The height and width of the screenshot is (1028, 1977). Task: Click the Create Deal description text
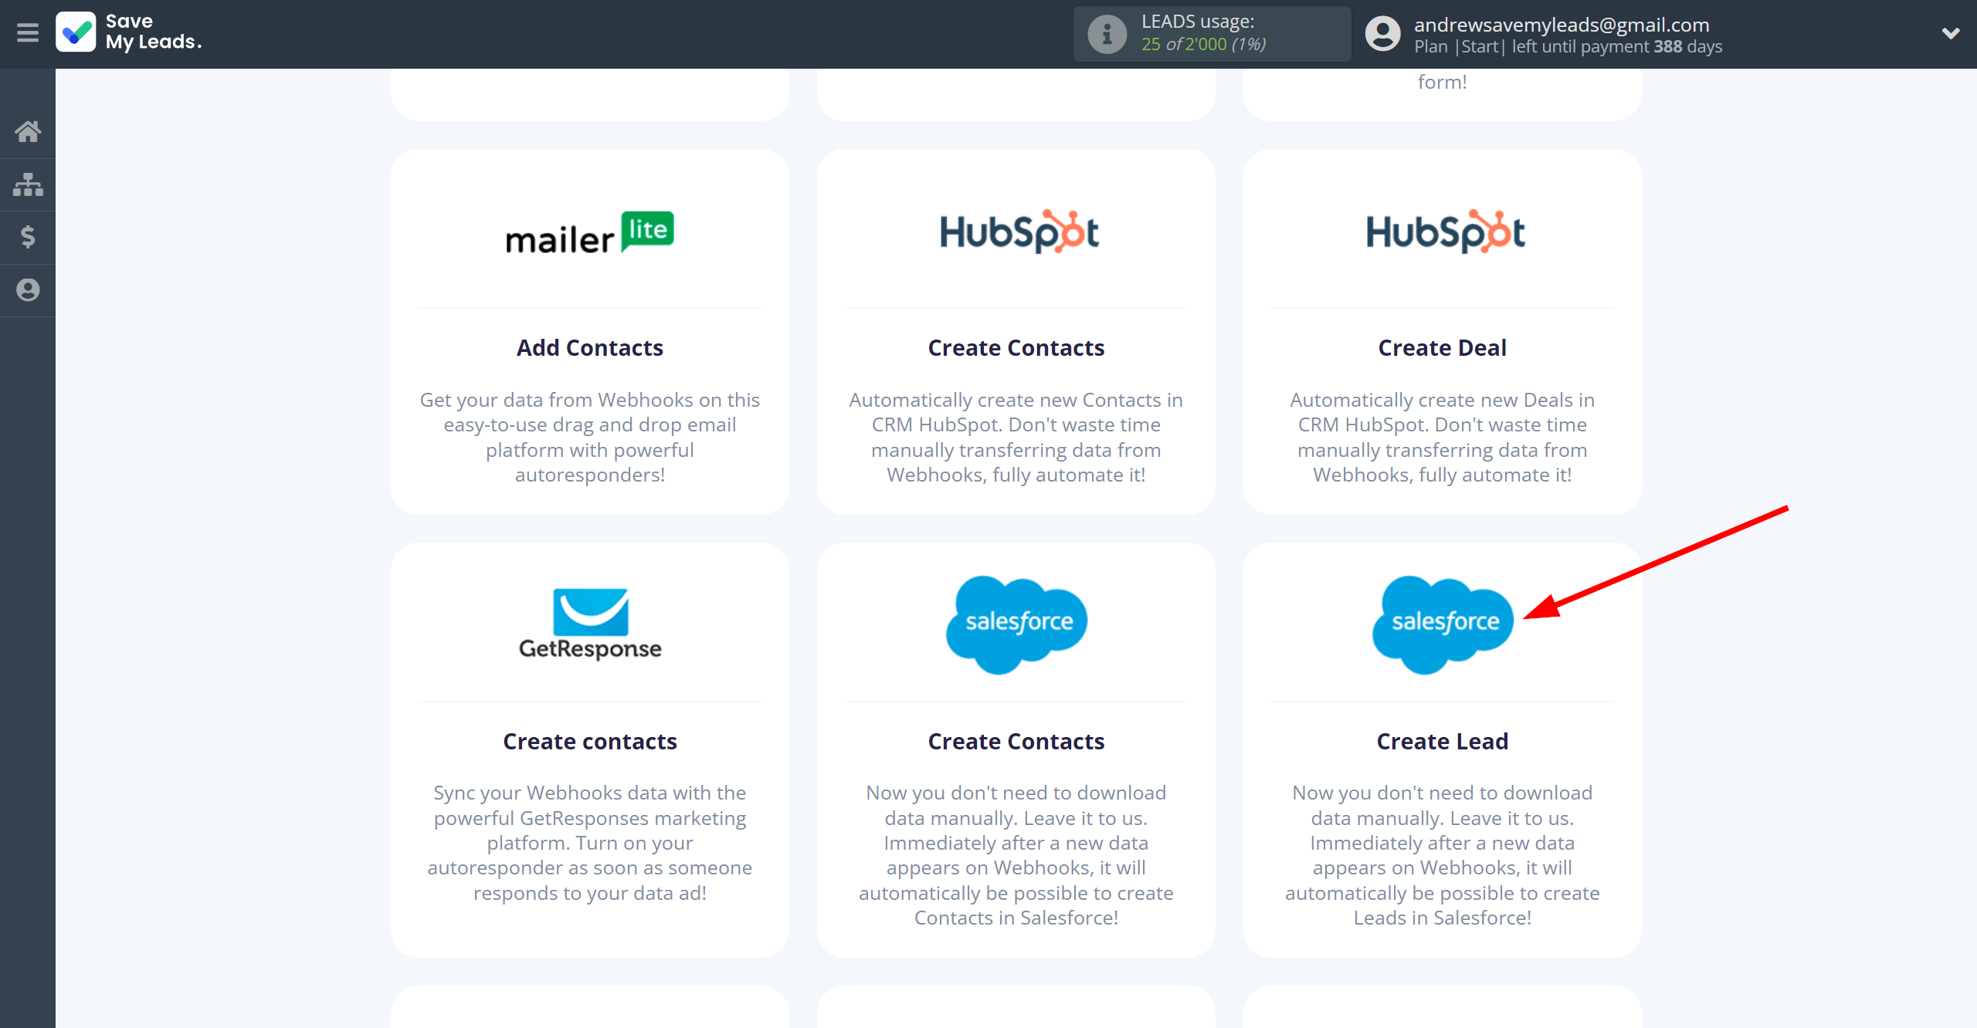tap(1443, 438)
